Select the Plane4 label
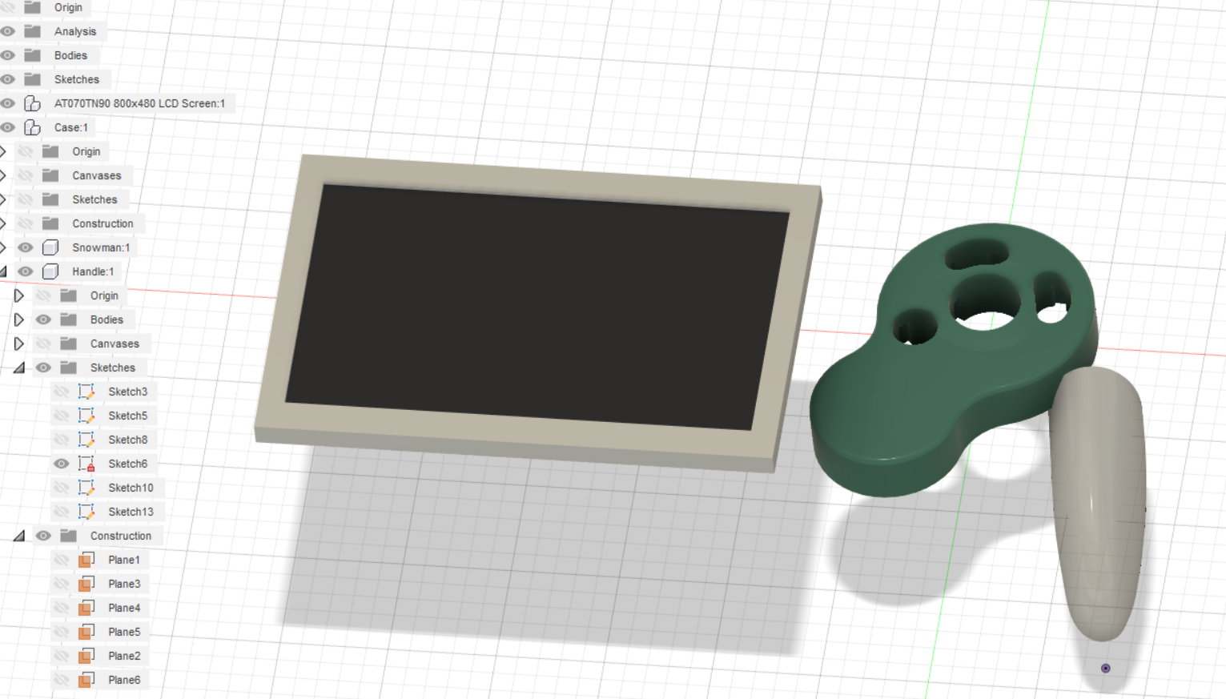This screenshot has height=699, width=1226. [124, 608]
